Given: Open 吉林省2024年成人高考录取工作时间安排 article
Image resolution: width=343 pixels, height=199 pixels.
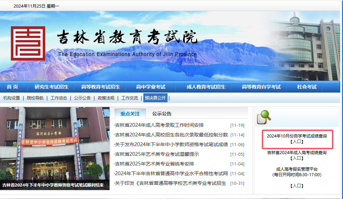Looking at the screenshot, I should coord(159,125).
